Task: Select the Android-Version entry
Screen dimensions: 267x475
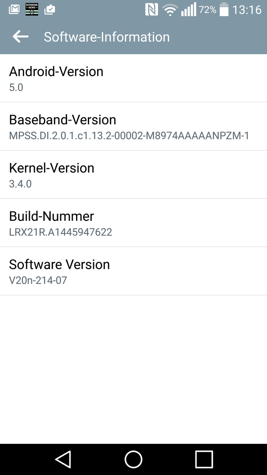Action: coord(133,78)
